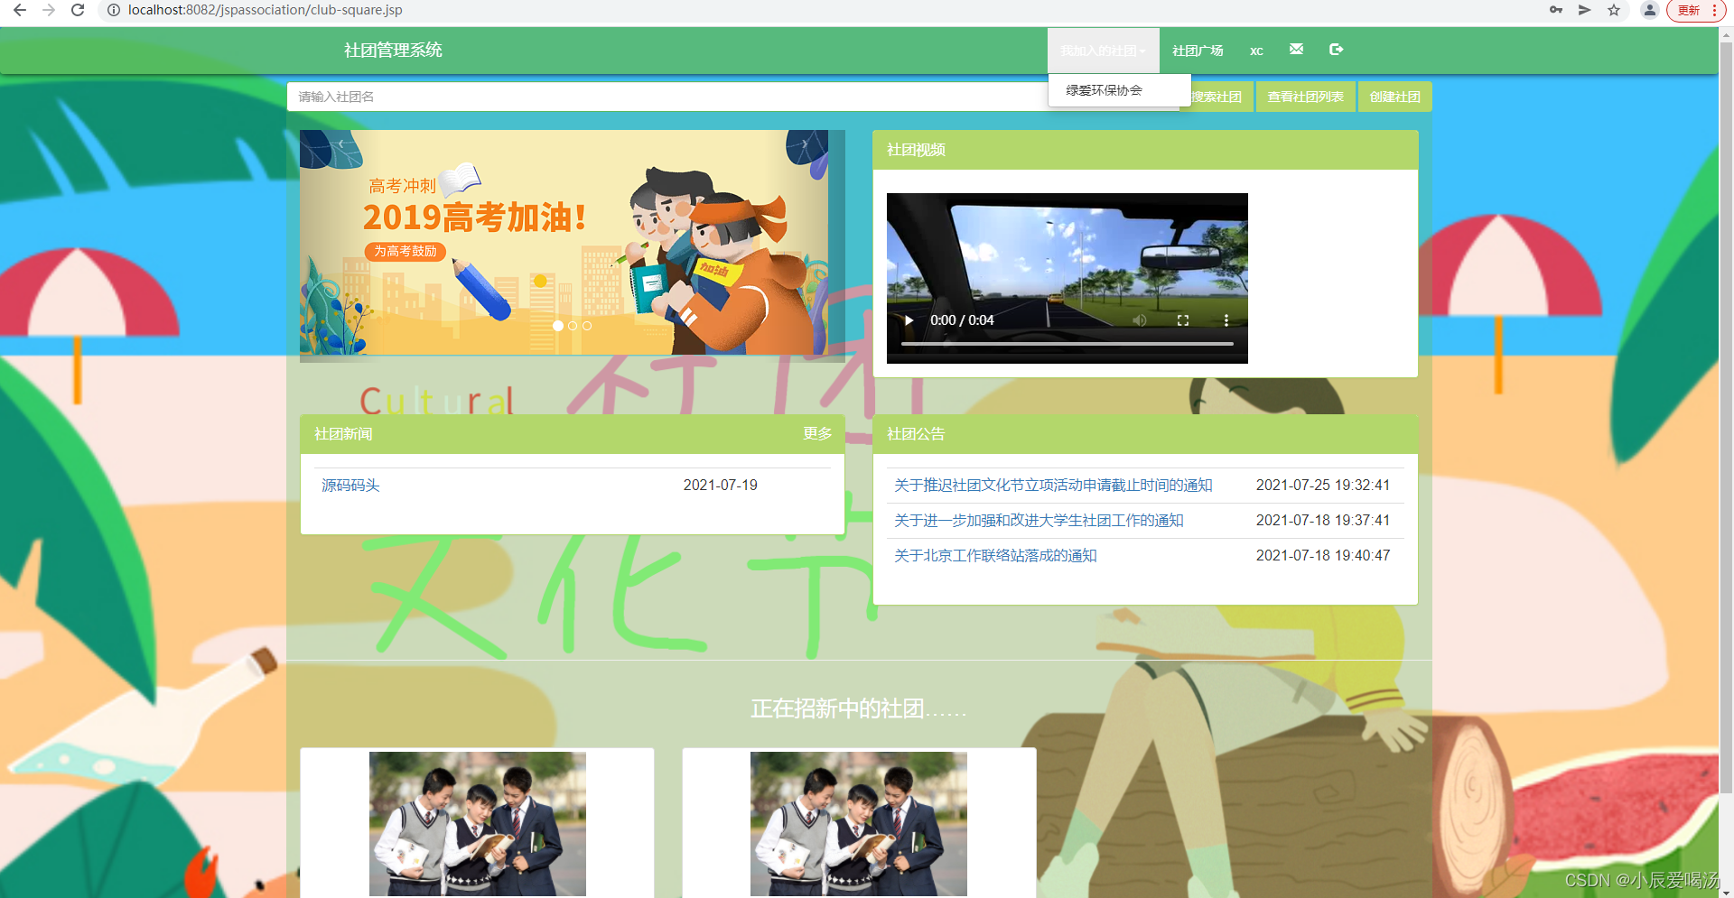The image size is (1734, 898).
Task: Bookmark this page with the star icon
Action: [x=1614, y=10]
